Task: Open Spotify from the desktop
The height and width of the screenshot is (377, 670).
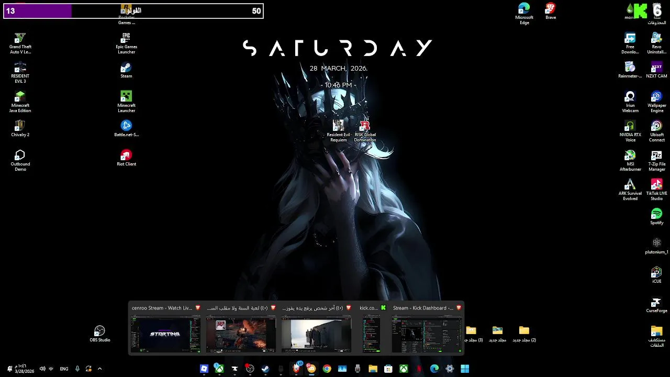Action: (656, 217)
